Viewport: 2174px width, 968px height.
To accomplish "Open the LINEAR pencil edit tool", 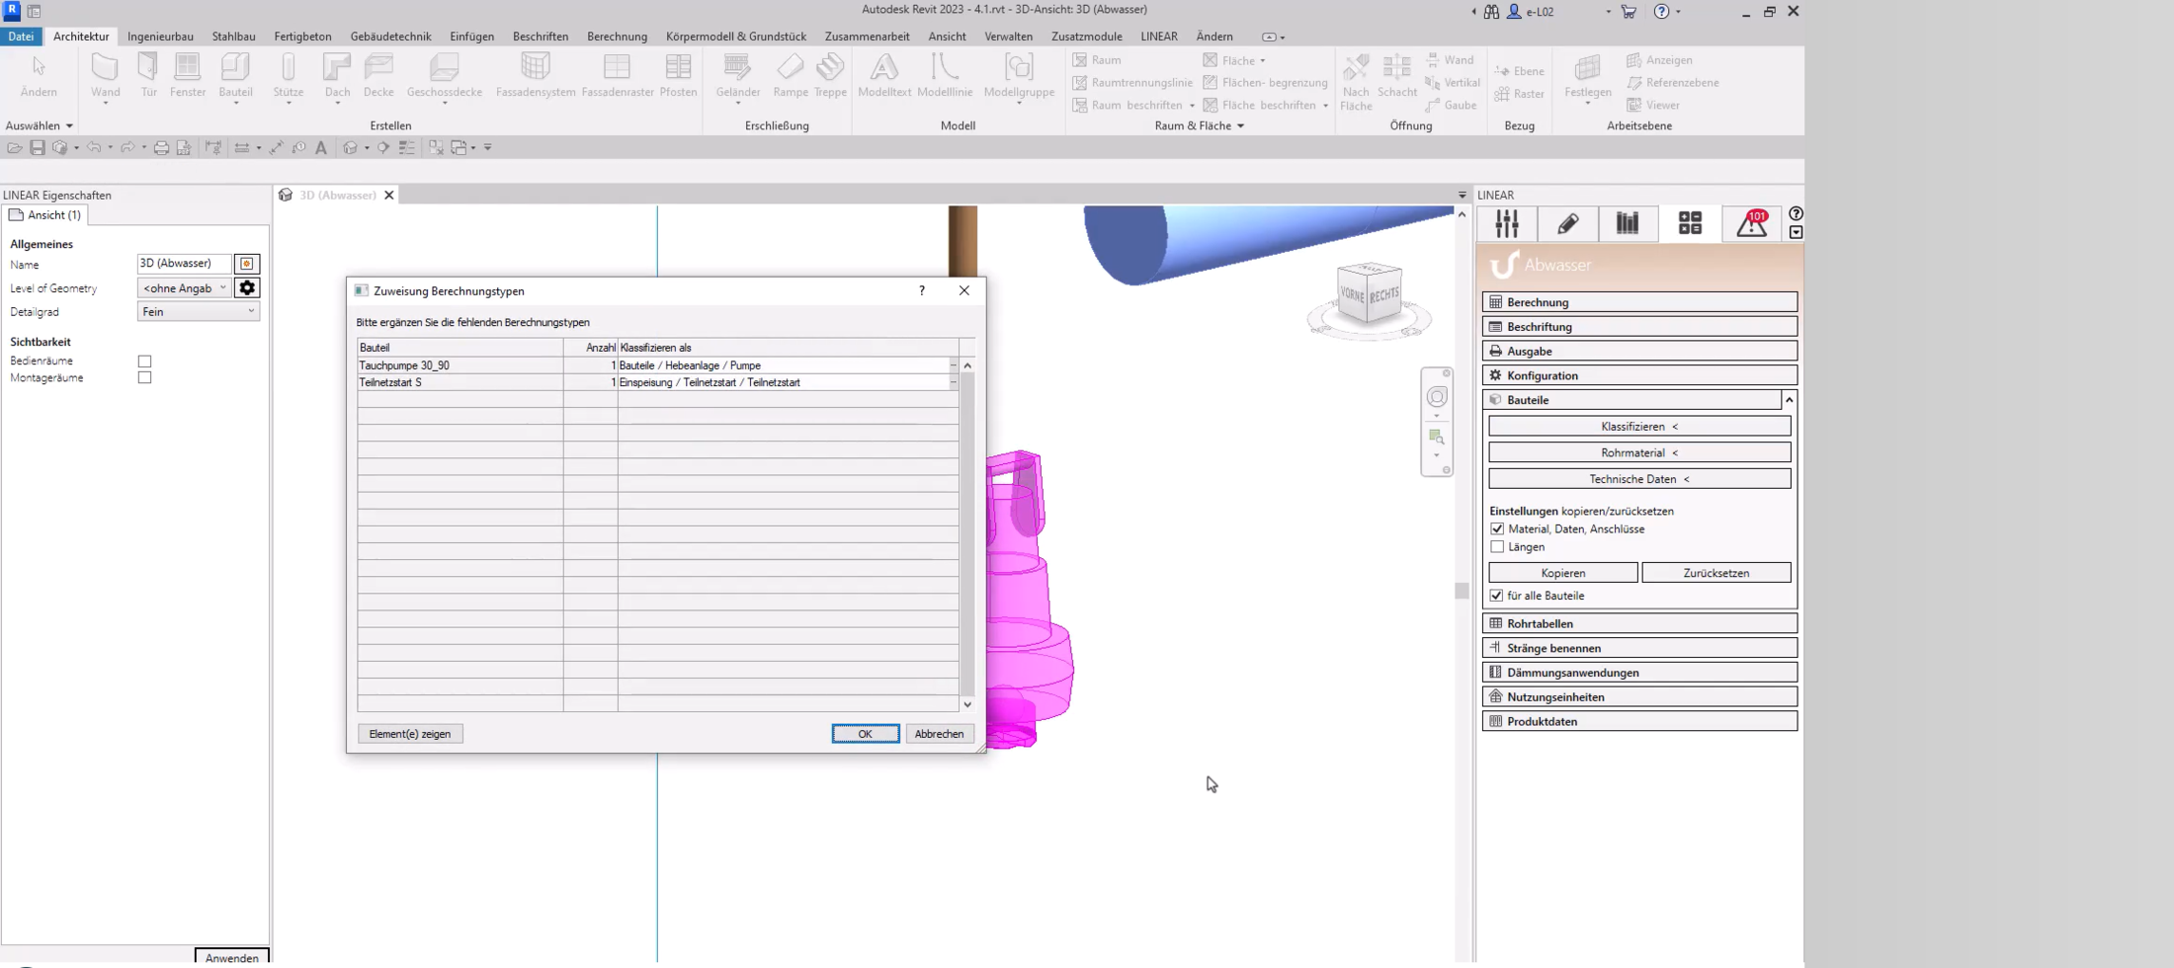I will [x=1567, y=224].
